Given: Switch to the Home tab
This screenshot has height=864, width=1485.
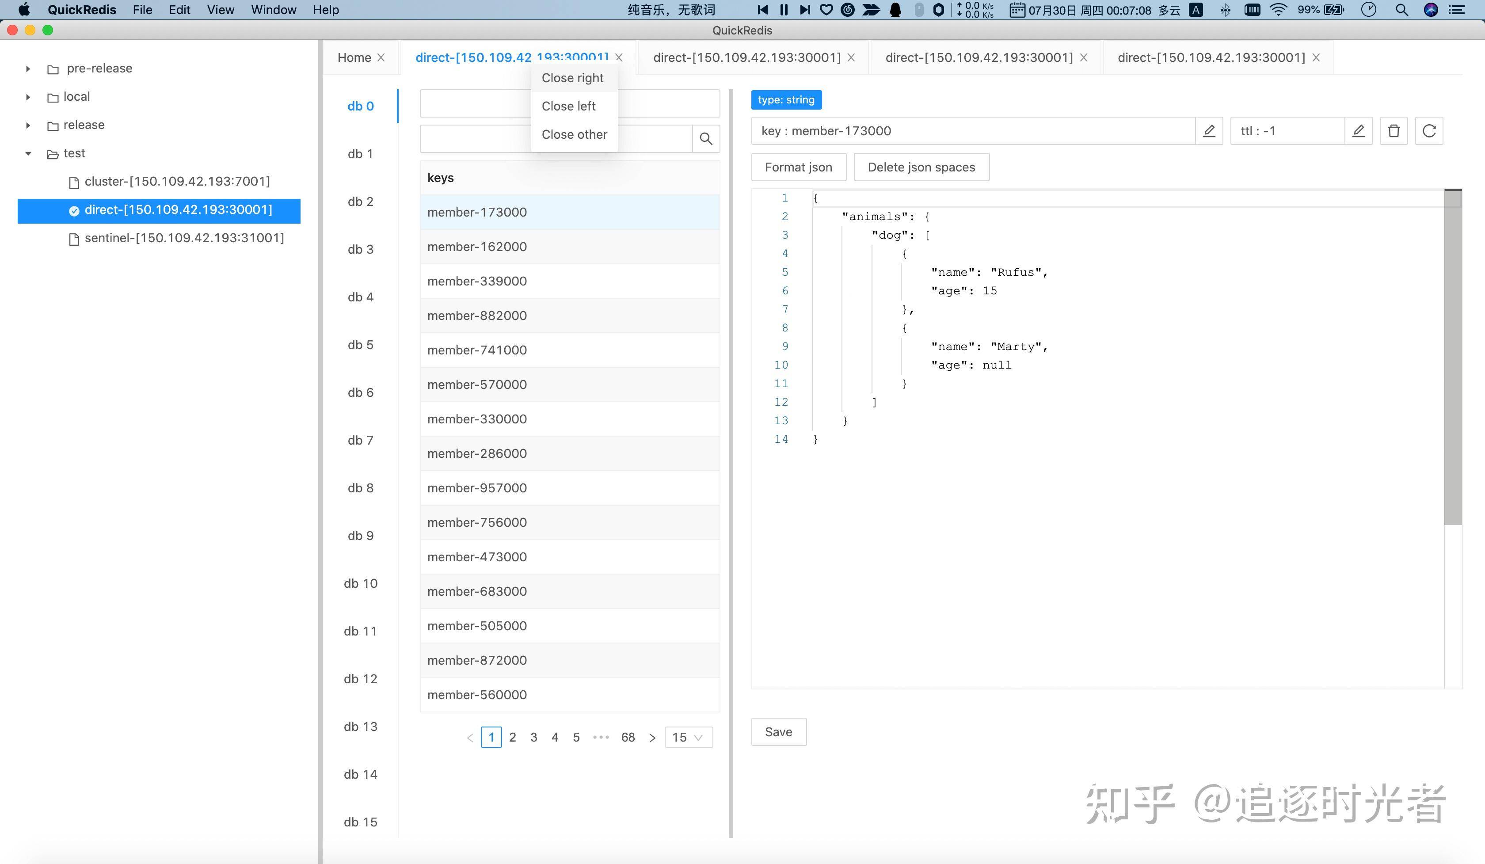Looking at the screenshot, I should click(354, 58).
